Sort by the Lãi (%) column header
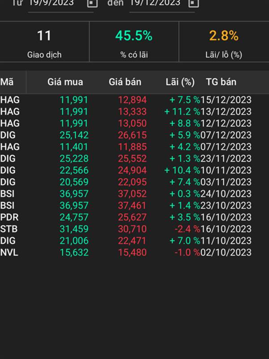Viewport: 269px width, 359px height. coord(180,82)
